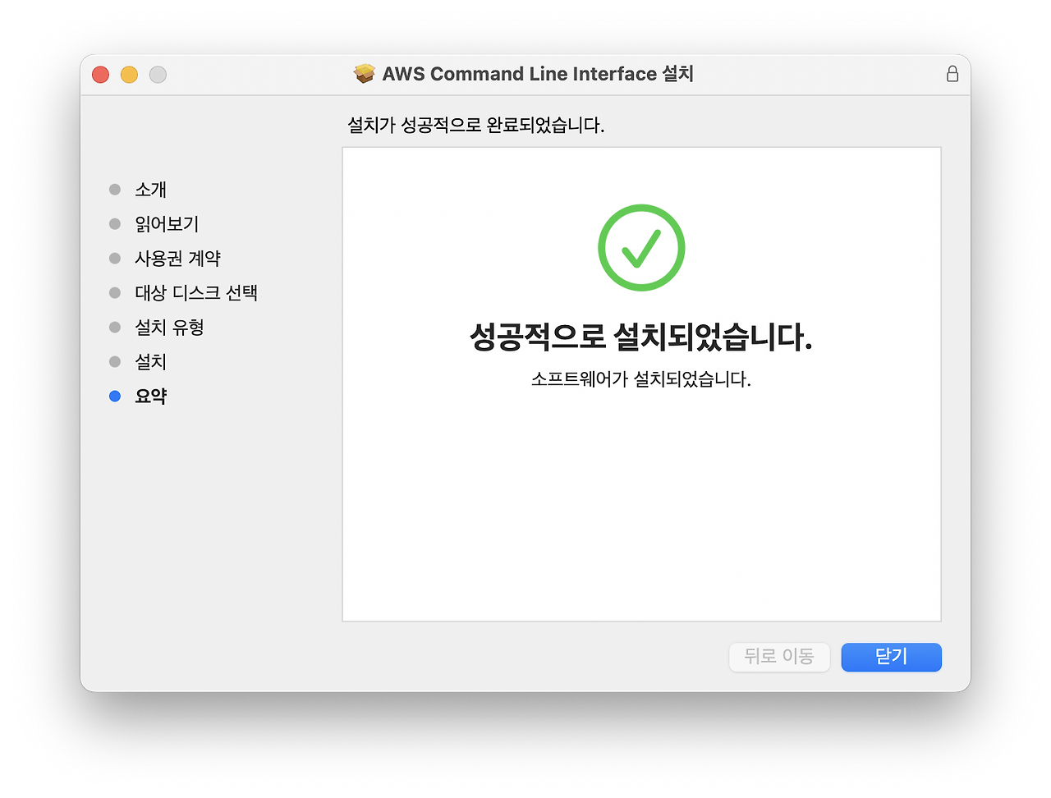The height and width of the screenshot is (798, 1051).
Task: Click the lock icon in the title bar
Action: [x=952, y=74]
